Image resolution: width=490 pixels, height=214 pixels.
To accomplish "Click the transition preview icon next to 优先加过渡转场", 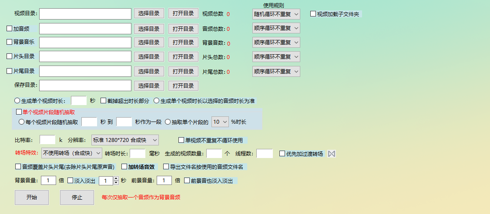I will point(332,154).
